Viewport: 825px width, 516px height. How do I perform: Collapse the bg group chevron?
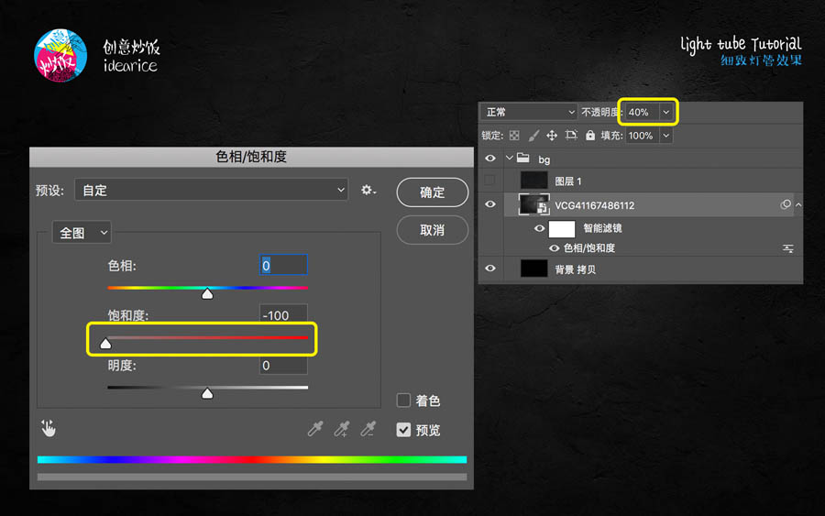click(509, 158)
